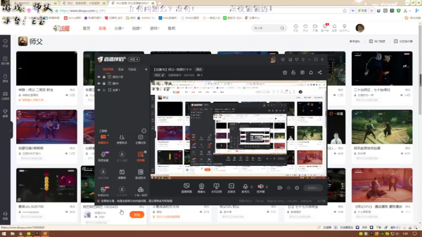Mute the 麦克风 microphone
Image resolution: width=422 pixels, height=237 pixels.
pos(245,188)
